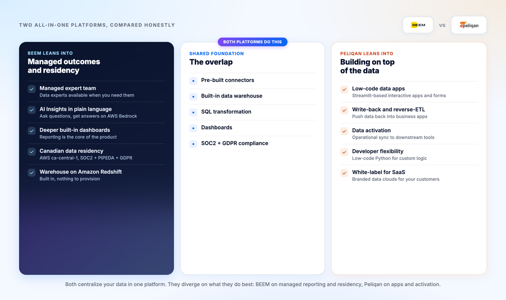This screenshot has width=506, height=300.
Task: Click the check icon beside Canadian data residency
Action: (32, 152)
